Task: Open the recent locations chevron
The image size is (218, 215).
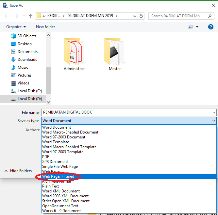Action: click(x=24, y=16)
